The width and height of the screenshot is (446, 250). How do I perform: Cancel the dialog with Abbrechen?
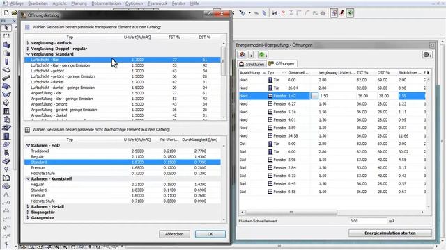tap(174, 234)
